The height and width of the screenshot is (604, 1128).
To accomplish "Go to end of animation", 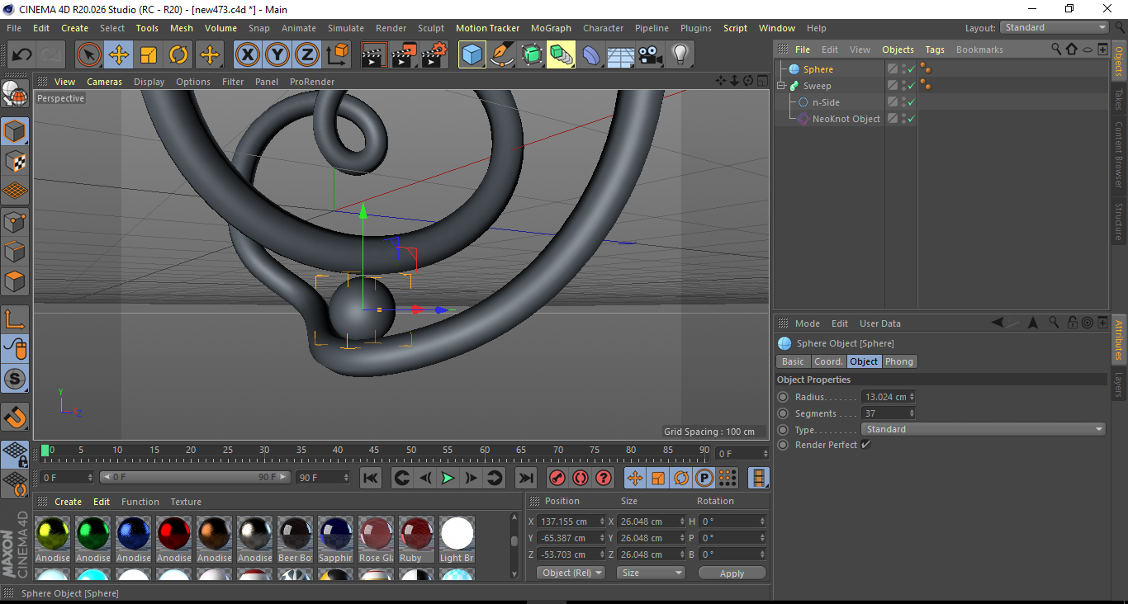I will pos(526,478).
